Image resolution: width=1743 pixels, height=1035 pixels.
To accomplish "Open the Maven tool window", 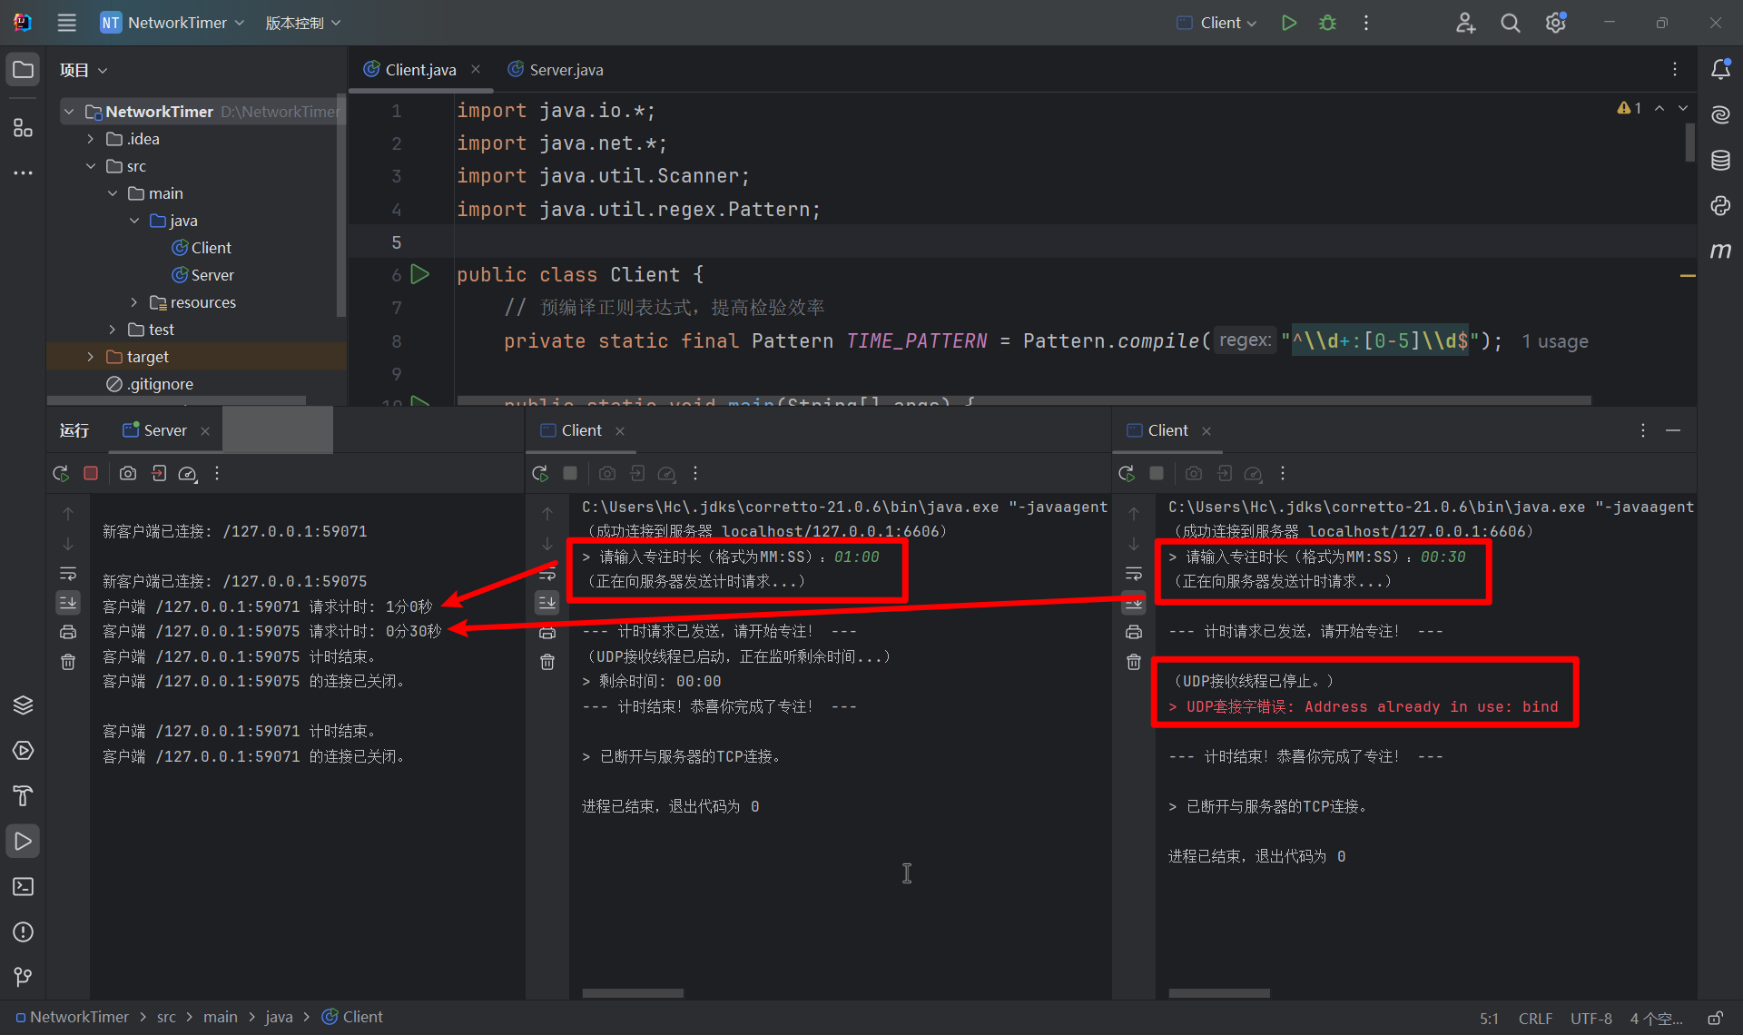I will 1720,251.
